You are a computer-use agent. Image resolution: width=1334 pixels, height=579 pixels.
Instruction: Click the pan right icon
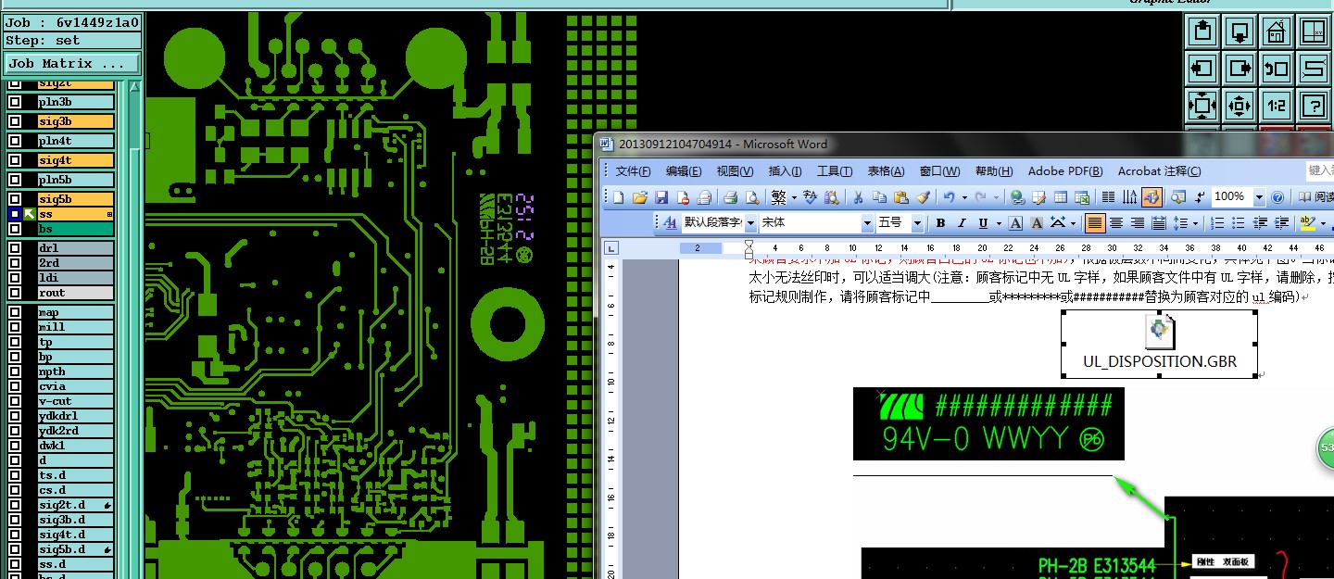coord(1240,69)
